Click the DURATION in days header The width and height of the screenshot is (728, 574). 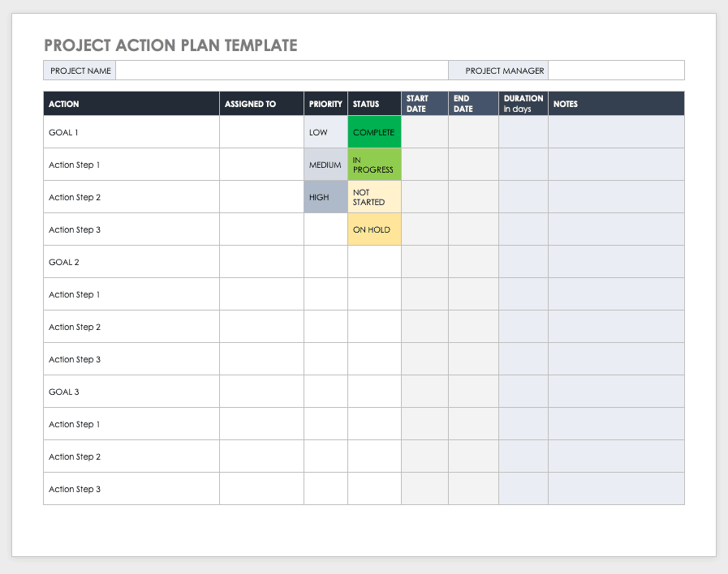(523, 104)
